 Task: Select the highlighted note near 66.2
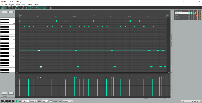tap(39, 50)
